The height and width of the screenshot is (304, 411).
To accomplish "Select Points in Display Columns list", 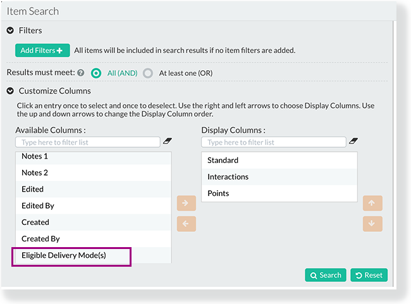I will (279, 193).
